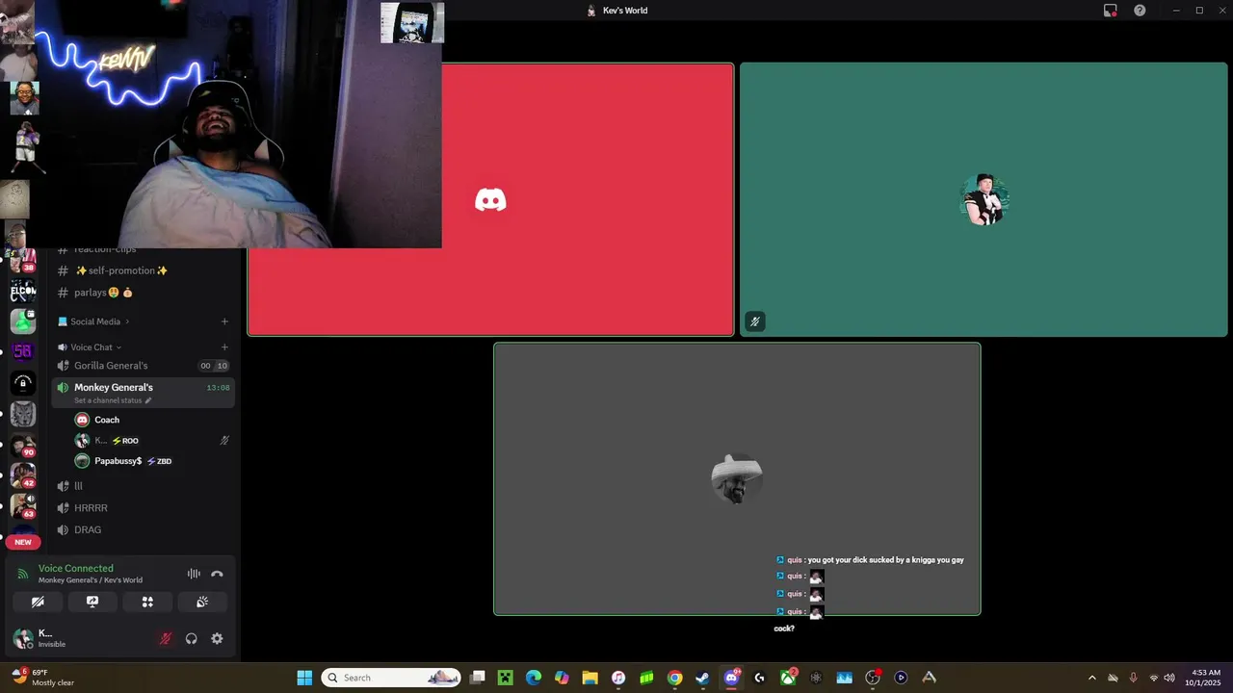
Task: Disconnect from the voice channel
Action: (x=217, y=574)
